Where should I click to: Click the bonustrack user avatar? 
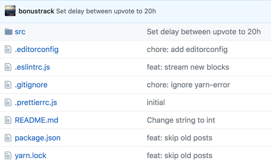(x=10, y=11)
